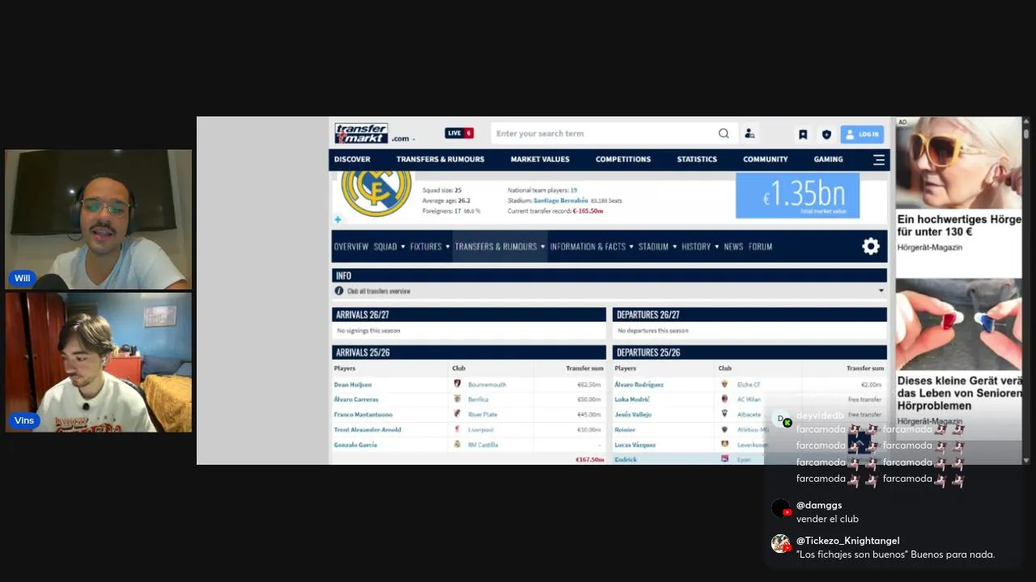Open Lucas Vázquez player link

click(635, 445)
